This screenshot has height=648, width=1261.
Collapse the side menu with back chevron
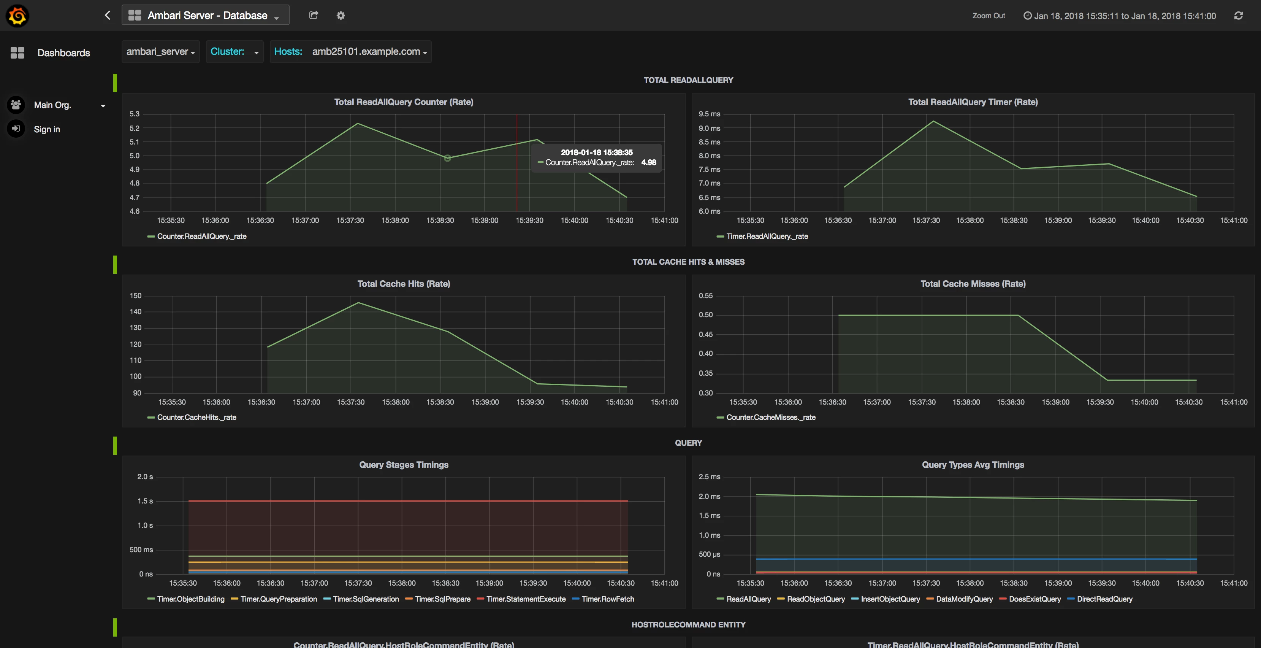pos(108,15)
